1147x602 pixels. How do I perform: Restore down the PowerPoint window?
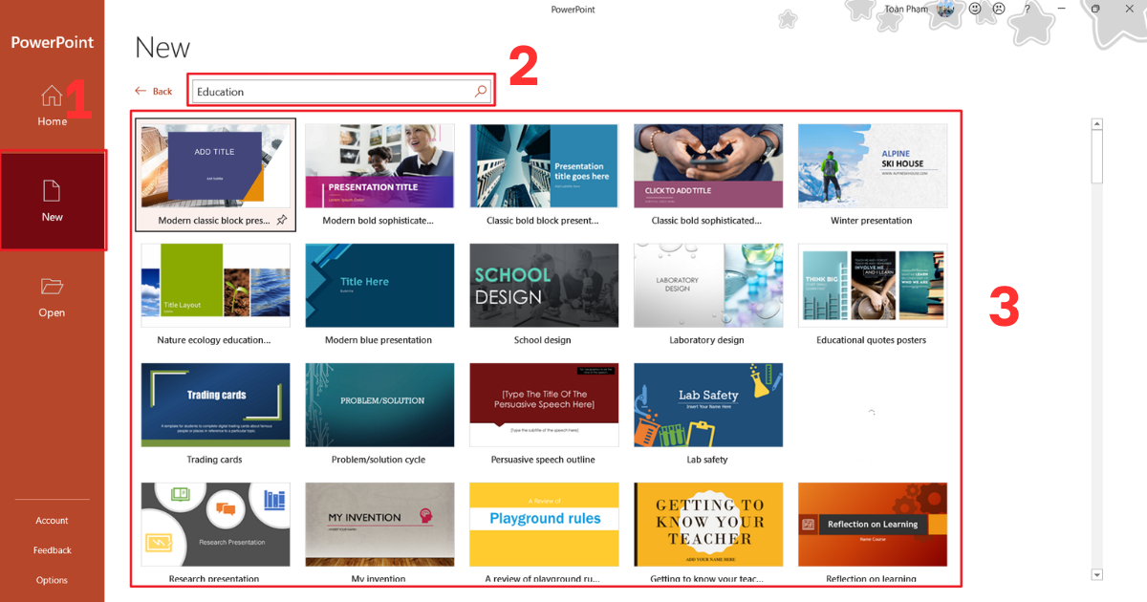coord(1095,9)
